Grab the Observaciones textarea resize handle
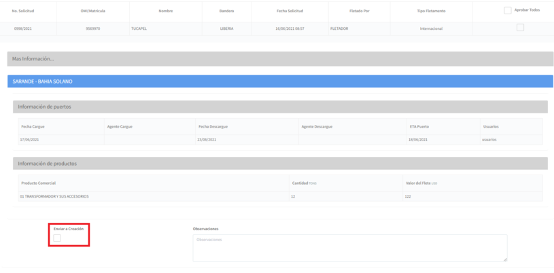The image size is (554, 273). click(505, 259)
